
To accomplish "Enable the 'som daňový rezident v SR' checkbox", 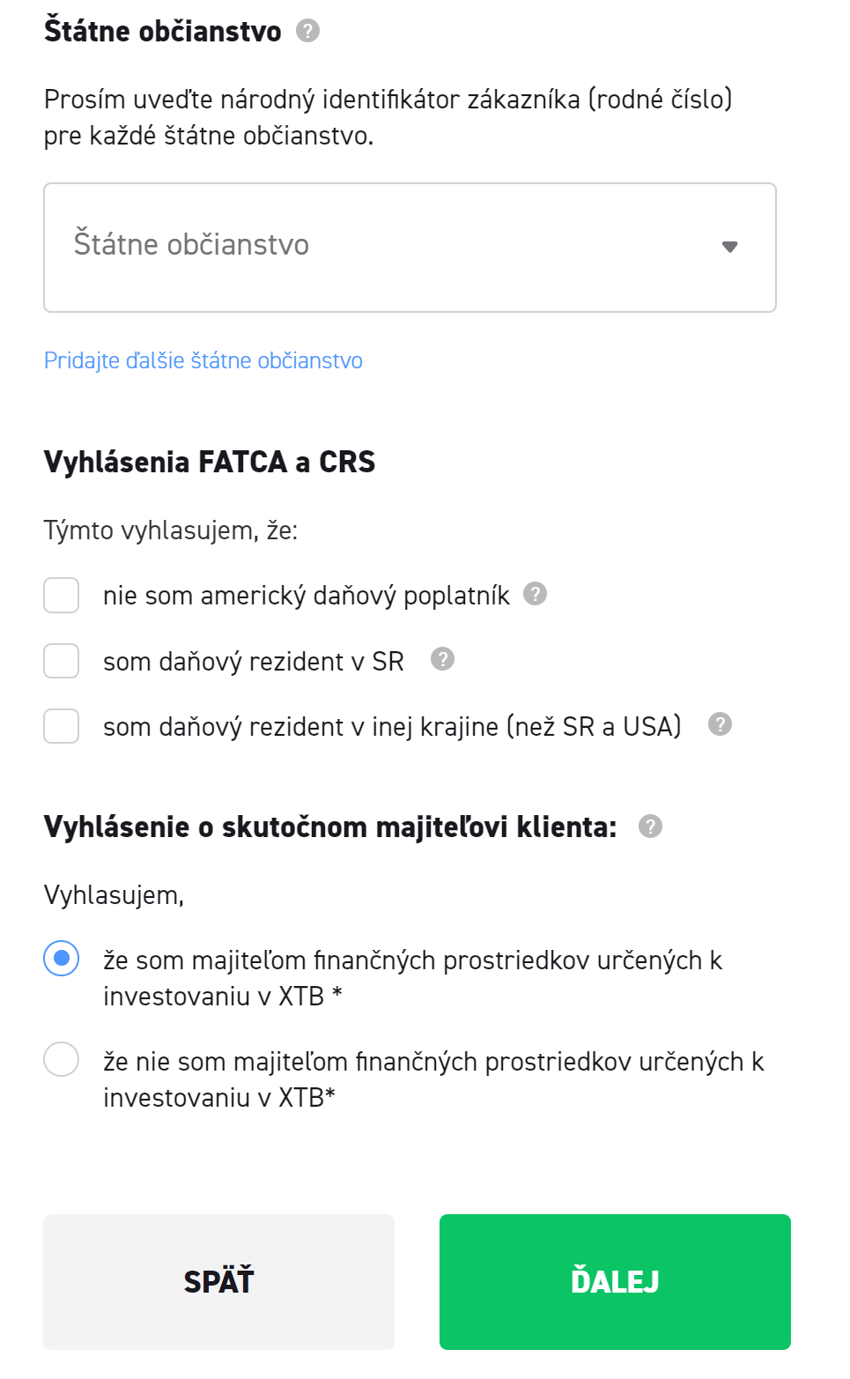I will tap(62, 661).
